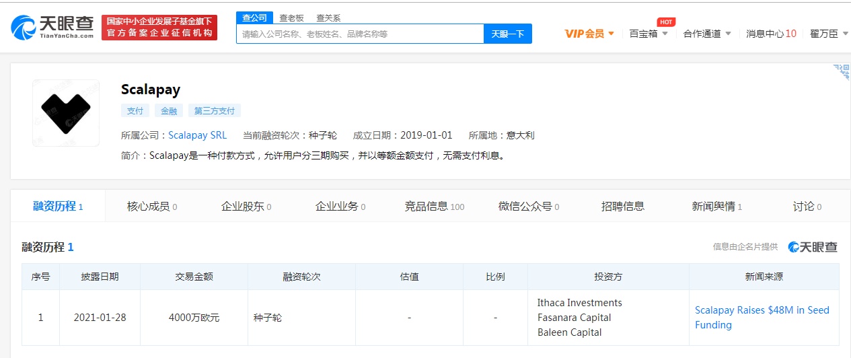The width and height of the screenshot is (851, 358).
Task: Click the 天眼一下 search button
Action: [x=508, y=34]
